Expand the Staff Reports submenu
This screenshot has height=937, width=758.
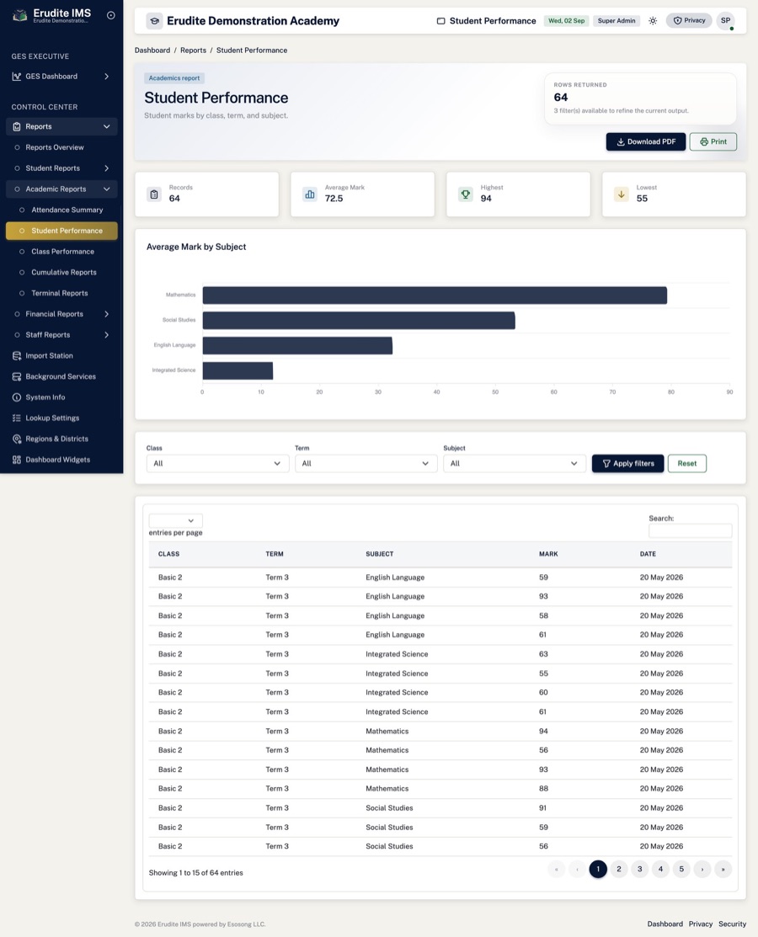[x=106, y=335]
